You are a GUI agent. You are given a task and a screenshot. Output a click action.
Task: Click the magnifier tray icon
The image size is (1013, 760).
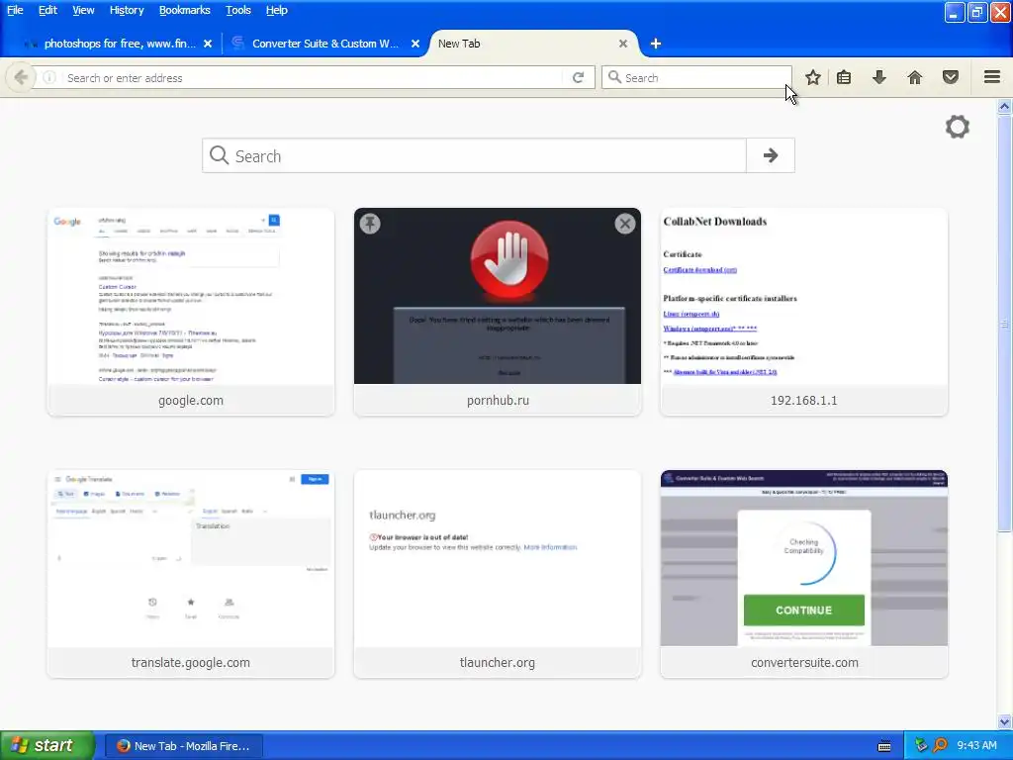(940, 746)
